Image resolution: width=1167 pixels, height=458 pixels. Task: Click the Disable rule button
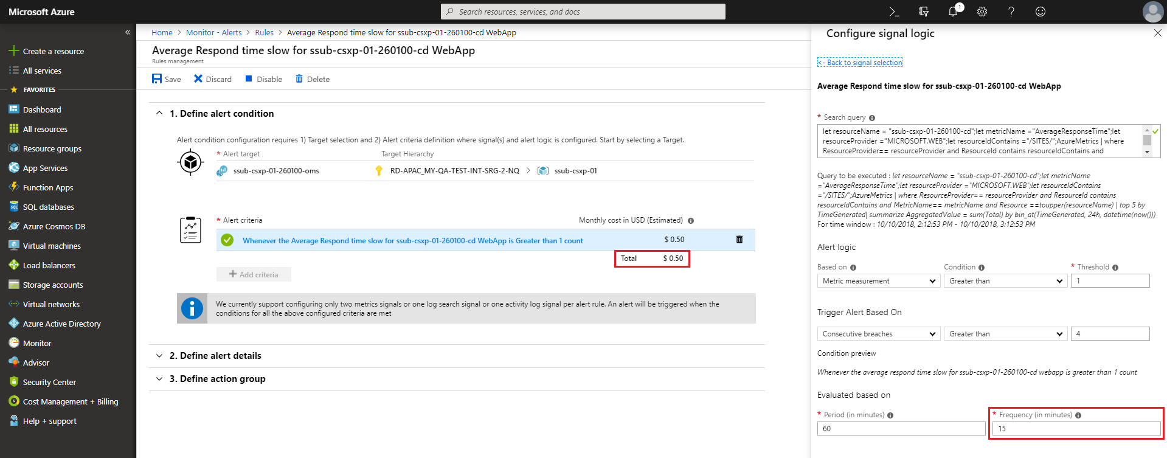pyautogui.click(x=264, y=79)
